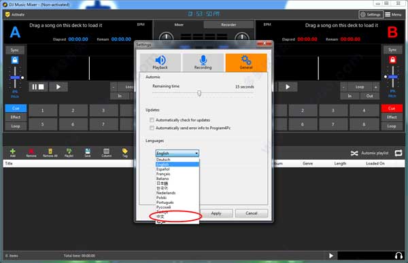Viewport: 408px width, 263px height.
Task: Choose Español from language list
Action: click(177, 169)
